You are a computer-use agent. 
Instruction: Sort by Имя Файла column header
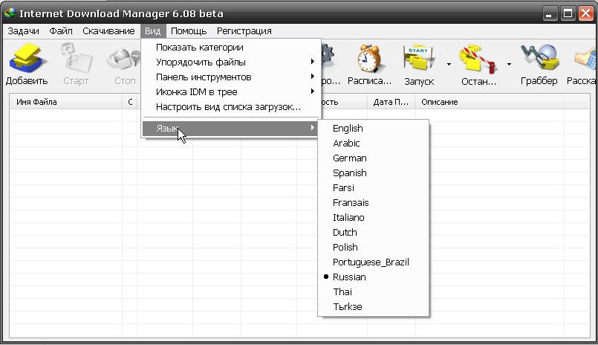pyautogui.click(x=66, y=102)
